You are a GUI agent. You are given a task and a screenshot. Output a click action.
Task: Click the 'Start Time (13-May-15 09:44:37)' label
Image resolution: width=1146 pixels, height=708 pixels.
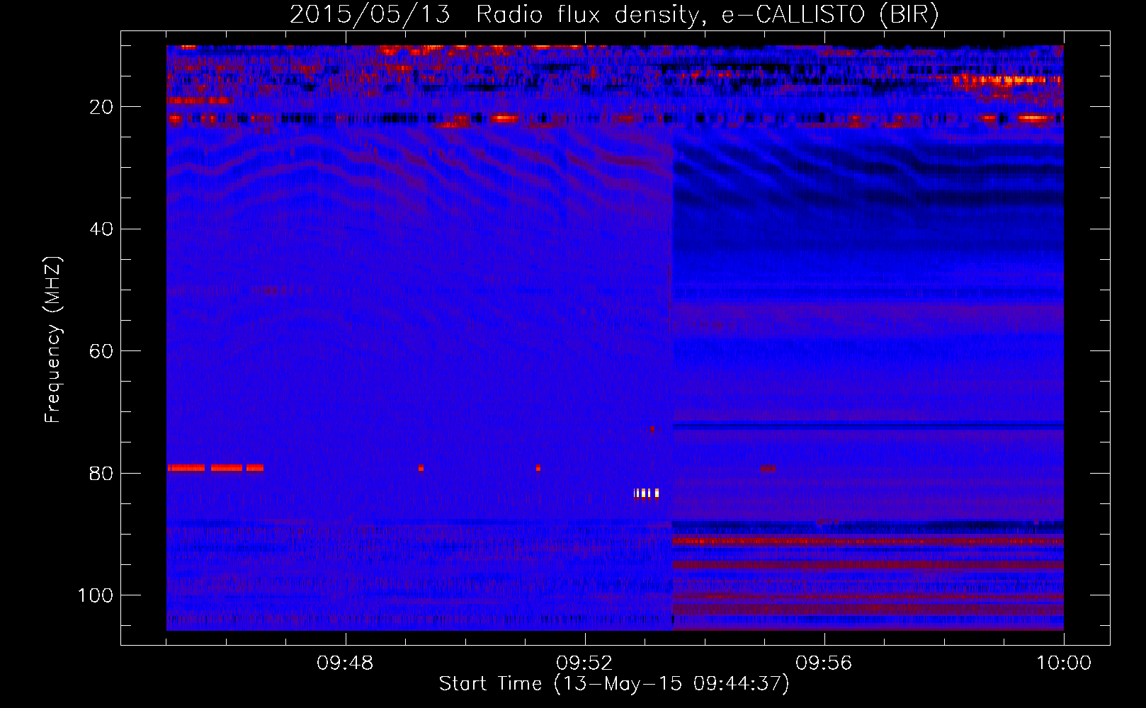click(614, 684)
